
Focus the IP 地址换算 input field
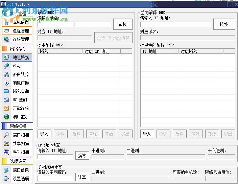[55, 157]
